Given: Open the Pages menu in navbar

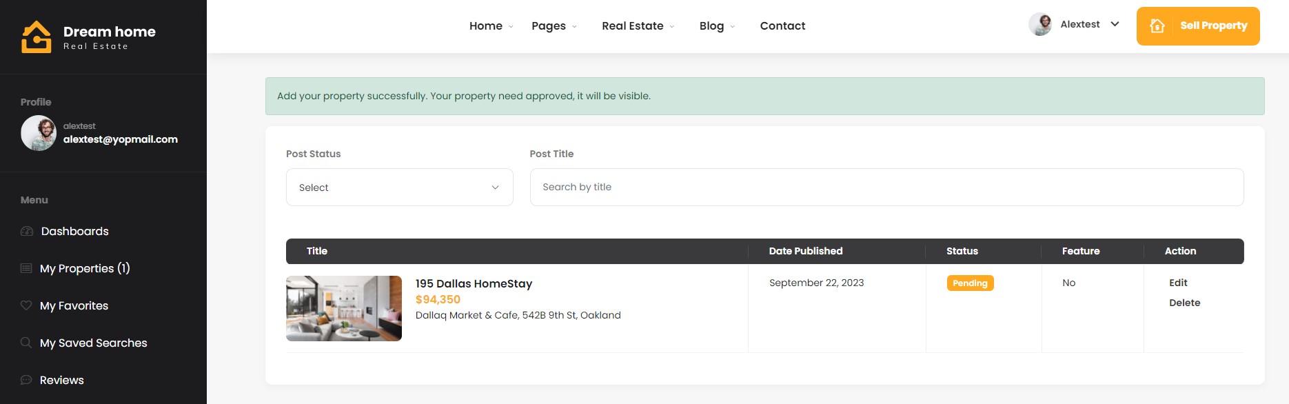Looking at the screenshot, I should pos(554,26).
